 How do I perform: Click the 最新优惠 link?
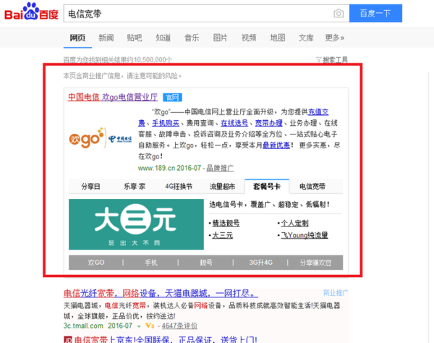click(276, 145)
